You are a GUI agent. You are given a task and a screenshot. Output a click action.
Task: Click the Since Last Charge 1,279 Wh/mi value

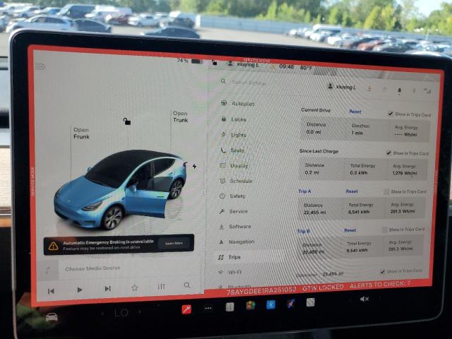[405, 173]
